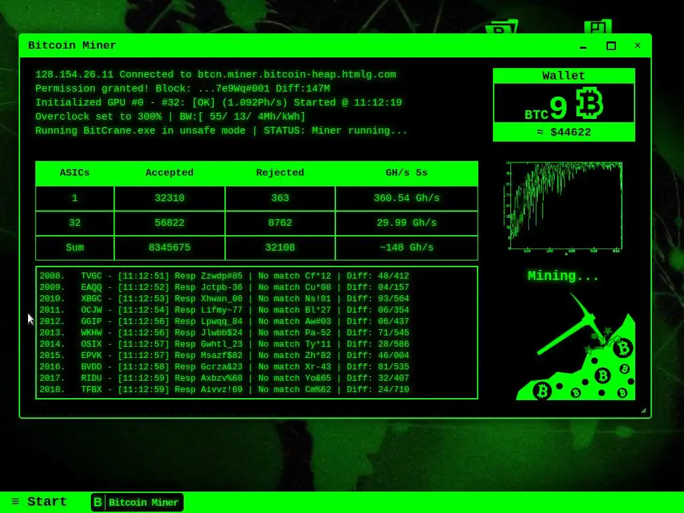The image size is (684, 513).
Task: Click the Overclock set to 300% line
Action: tap(170, 116)
